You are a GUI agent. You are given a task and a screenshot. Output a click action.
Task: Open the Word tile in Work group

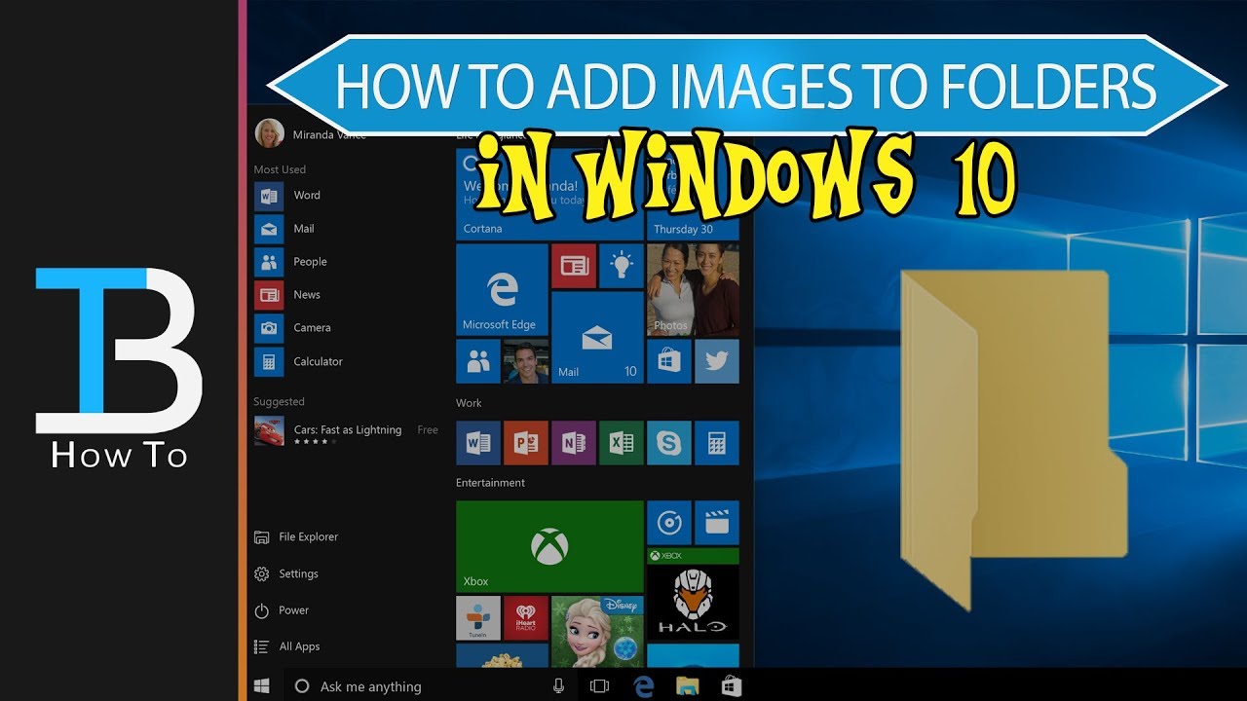(478, 443)
